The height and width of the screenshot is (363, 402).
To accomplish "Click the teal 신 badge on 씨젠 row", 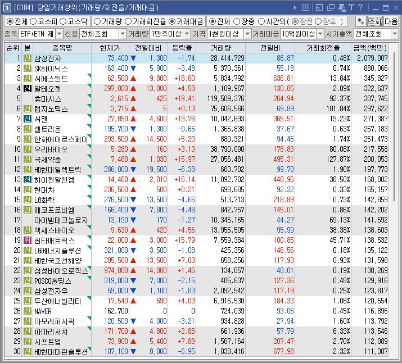I will coord(28,119).
